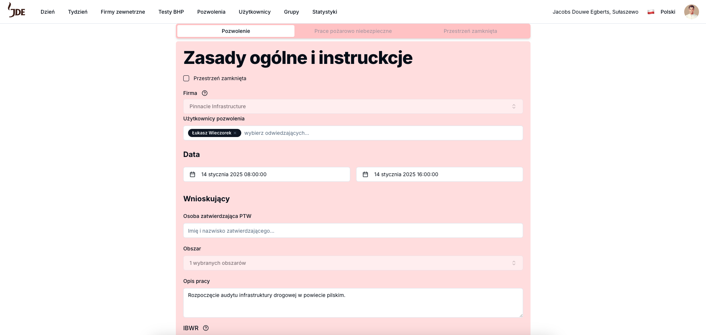Switch to Przestrzeń zamknięta tab
This screenshot has width=706, height=335.
[470, 31]
